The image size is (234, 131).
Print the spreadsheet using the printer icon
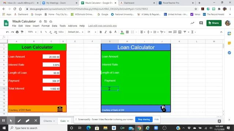pos(17,32)
